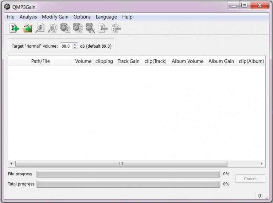Click the horizontal scrollbar thumb
The image size is (273, 203).
click(121, 164)
